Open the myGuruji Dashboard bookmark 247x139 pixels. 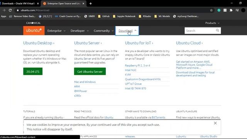186,16
